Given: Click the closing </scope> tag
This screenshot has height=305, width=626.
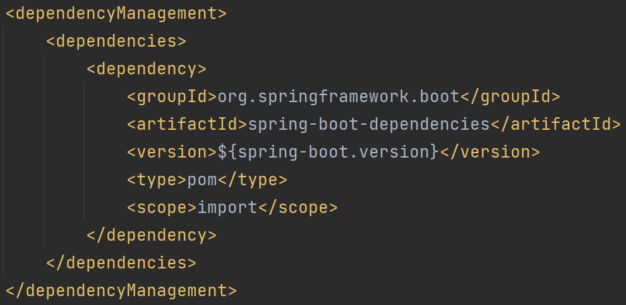Looking at the screenshot, I should (x=298, y=207).
